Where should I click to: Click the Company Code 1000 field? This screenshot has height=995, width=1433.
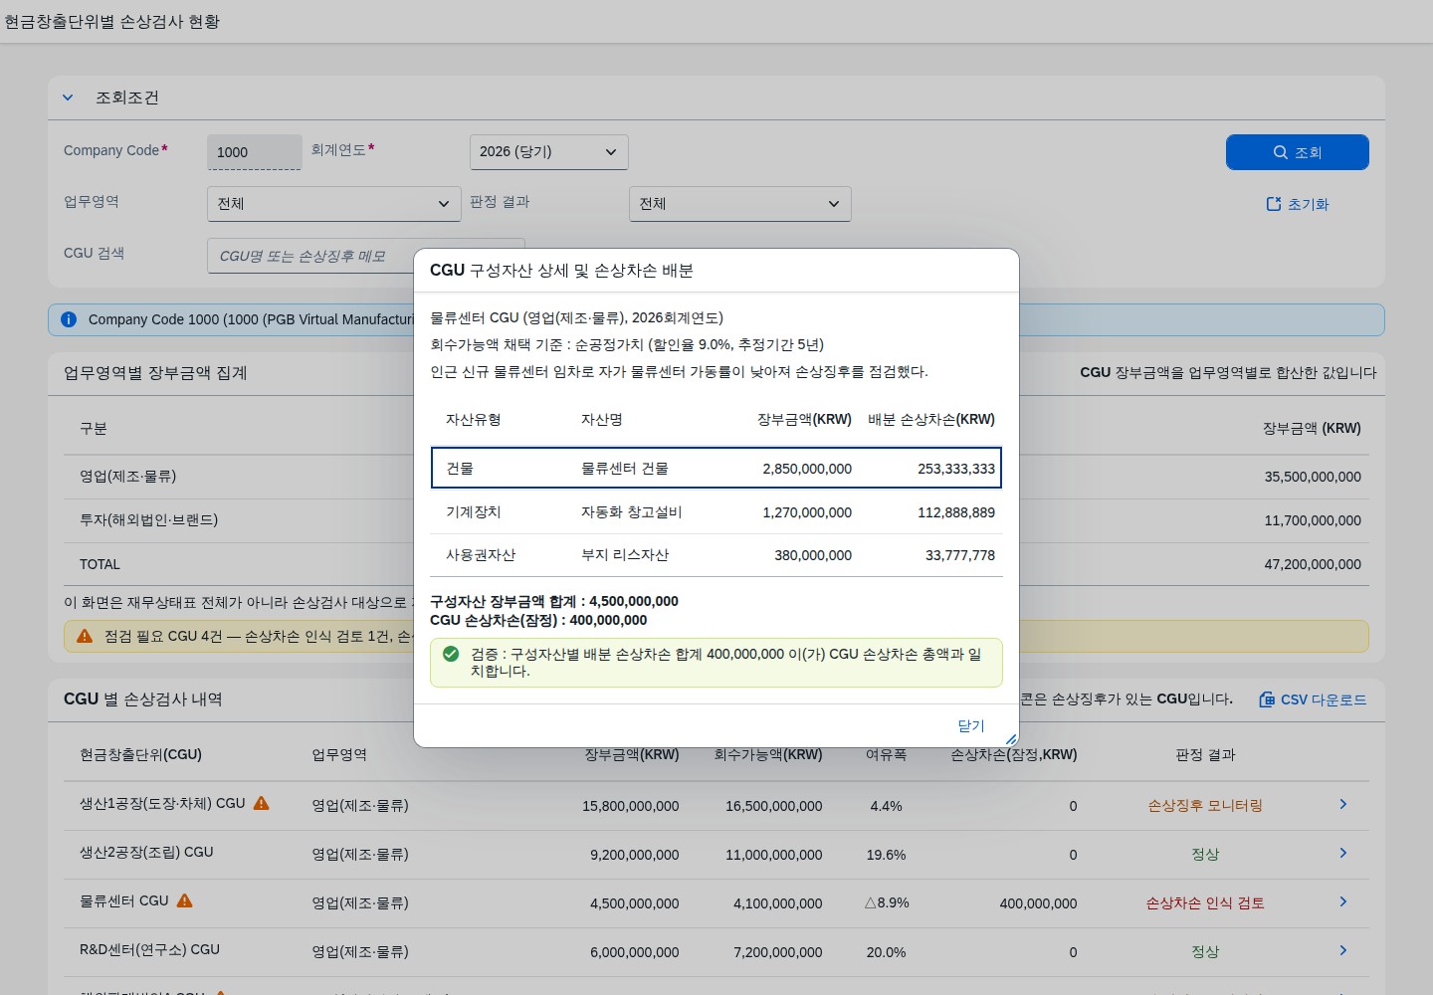[254, 152]
